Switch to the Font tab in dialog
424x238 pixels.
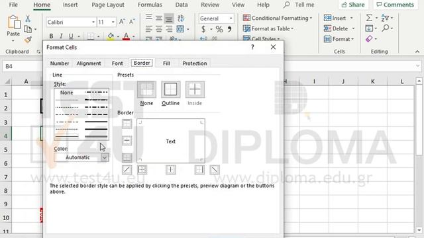coord(117,63)
